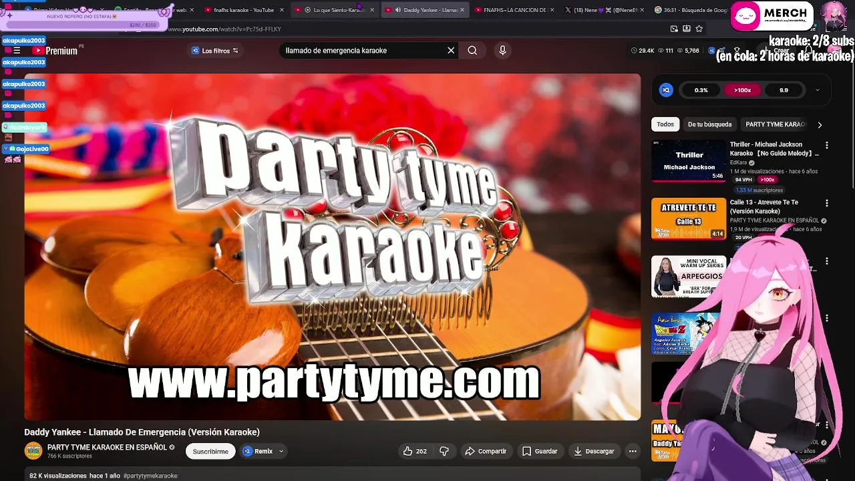The image size is (855, 481).
Task: Click the 20 VPH badge on Calle 13
Action: (743, 237)
